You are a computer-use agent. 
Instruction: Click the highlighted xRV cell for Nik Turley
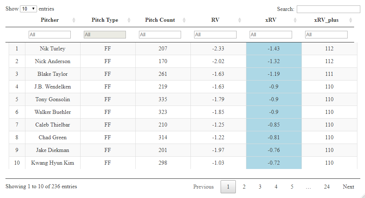pos(274,49)
